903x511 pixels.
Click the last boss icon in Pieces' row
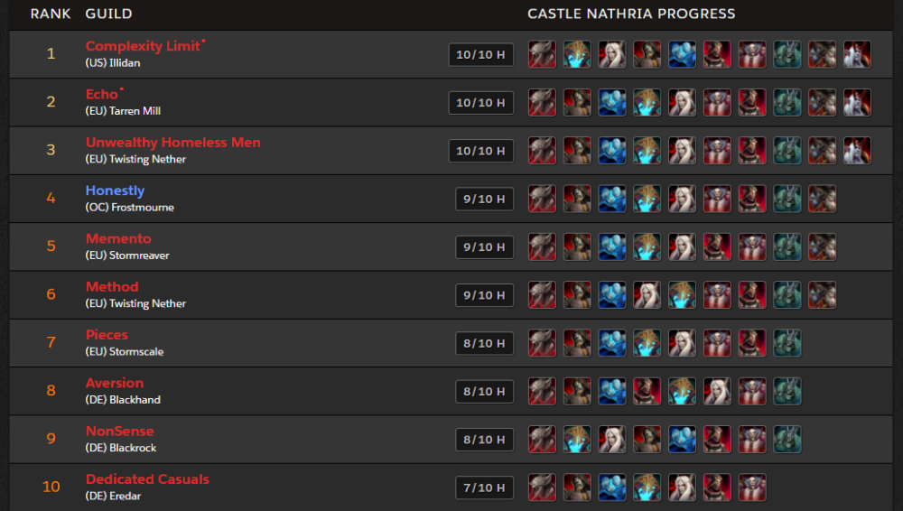(x=787, y=343)
